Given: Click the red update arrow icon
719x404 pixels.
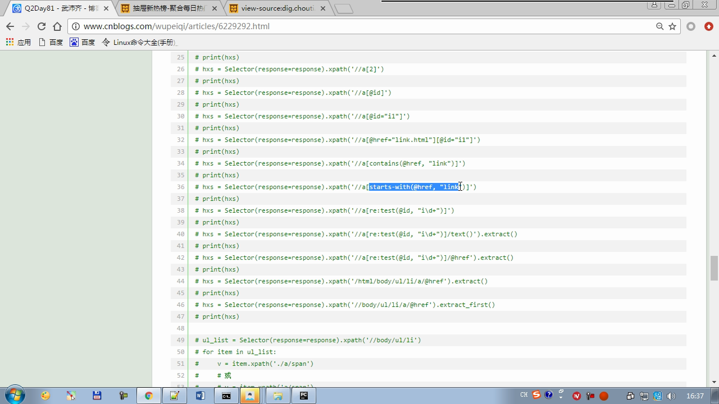Looking at the screenshot, I should pos(708,26).
